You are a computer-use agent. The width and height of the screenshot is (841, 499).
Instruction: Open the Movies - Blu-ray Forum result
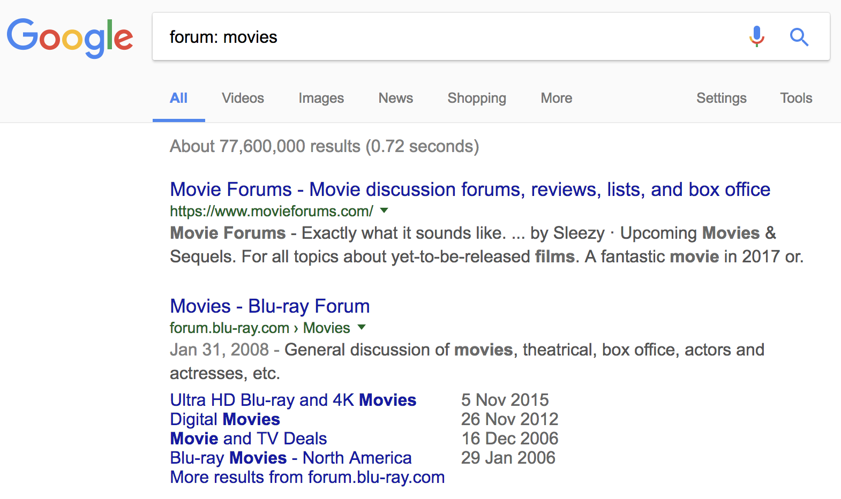(269, 306)
